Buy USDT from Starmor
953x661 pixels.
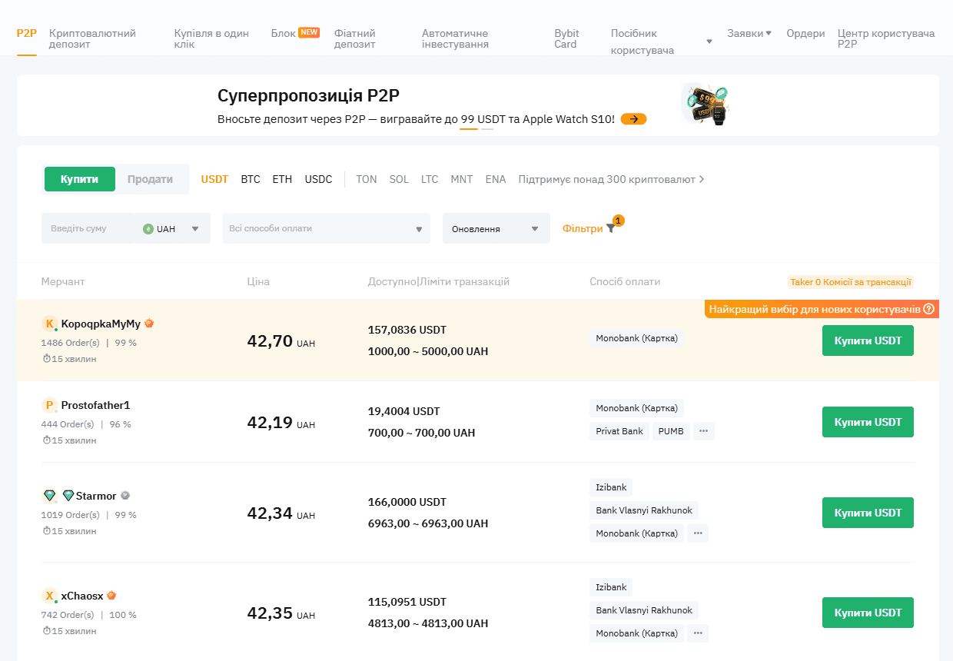[868, 513]
